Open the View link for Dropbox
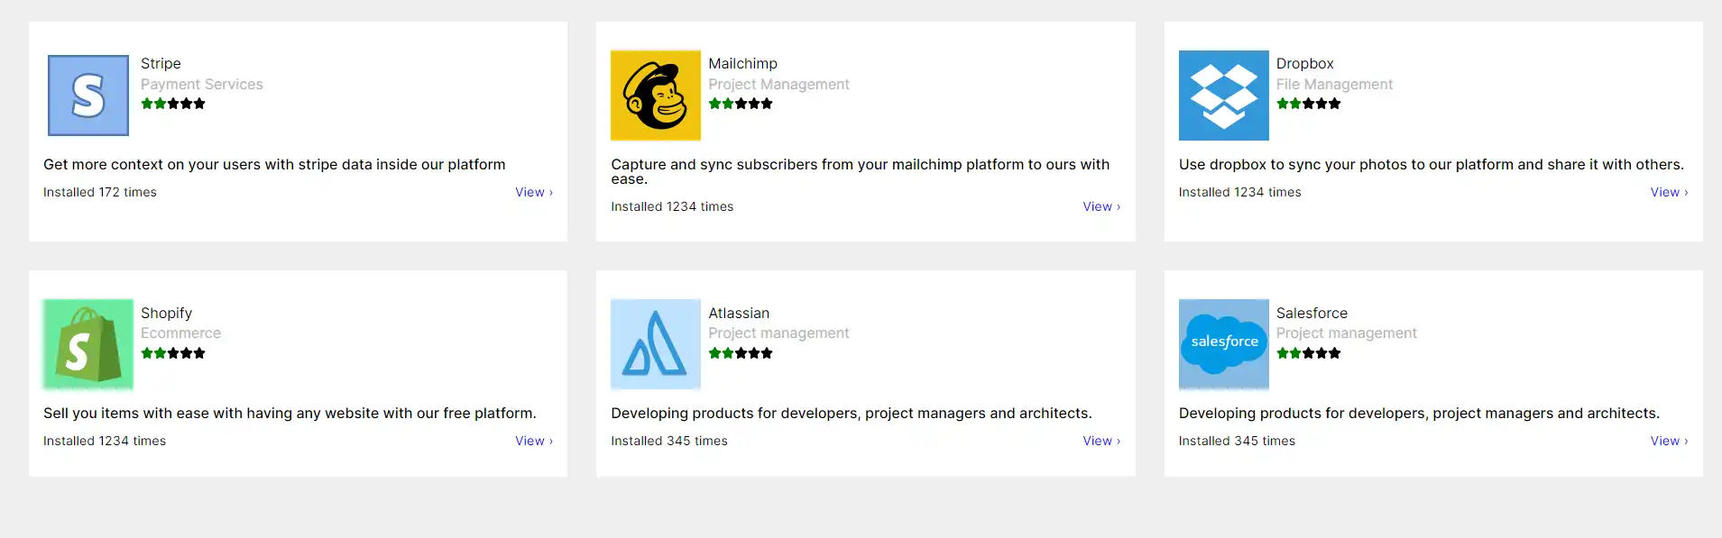The width and height of the screenshot is (1722, 538). pos(1668,192)
